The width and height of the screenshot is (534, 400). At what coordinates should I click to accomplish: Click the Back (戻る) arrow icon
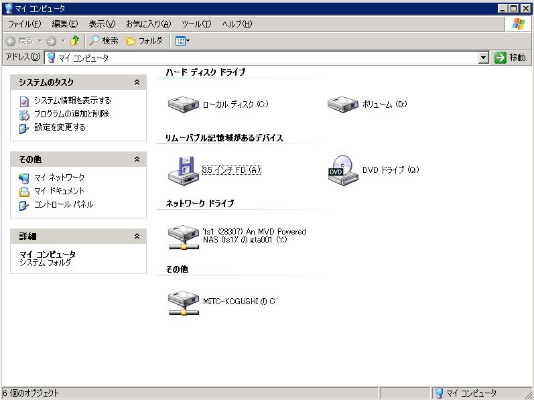pos(11,41)
